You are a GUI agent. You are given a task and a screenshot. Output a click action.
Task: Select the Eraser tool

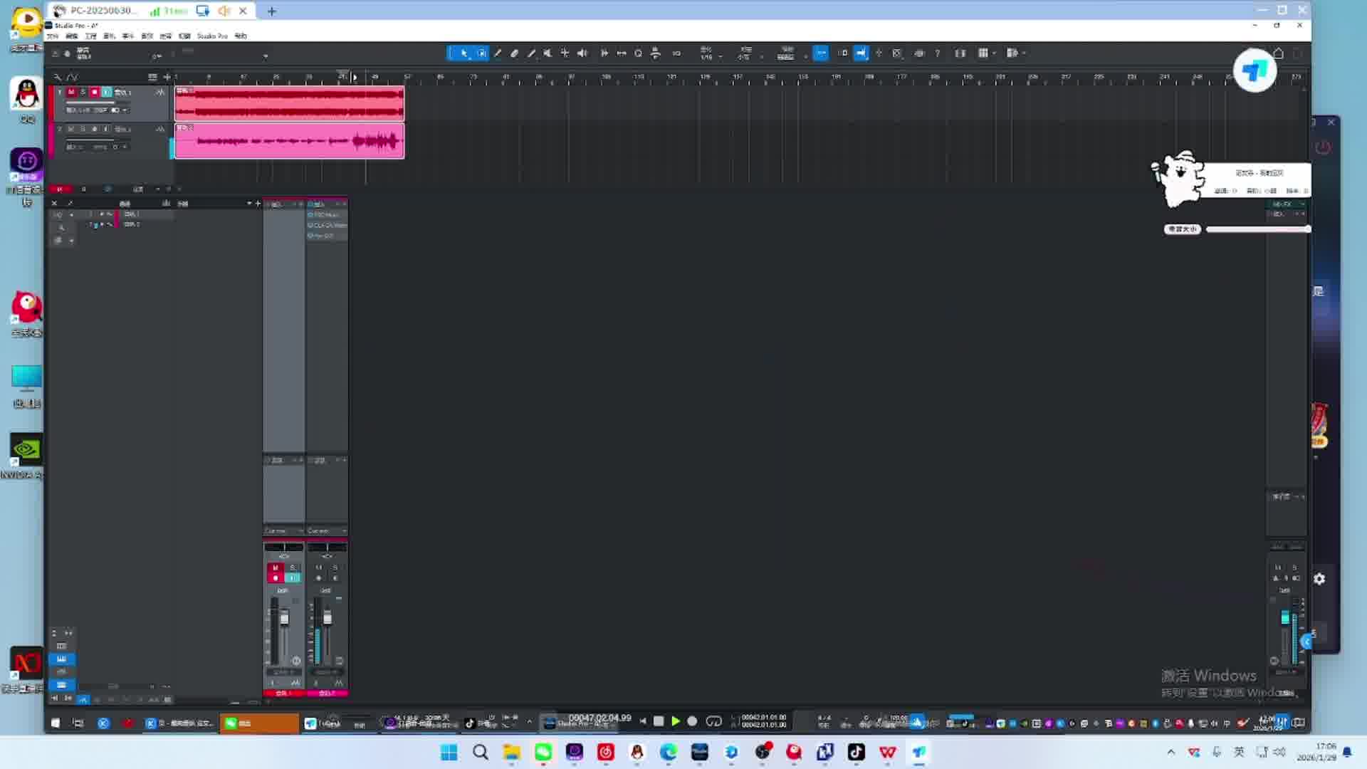tap(515, 53)
